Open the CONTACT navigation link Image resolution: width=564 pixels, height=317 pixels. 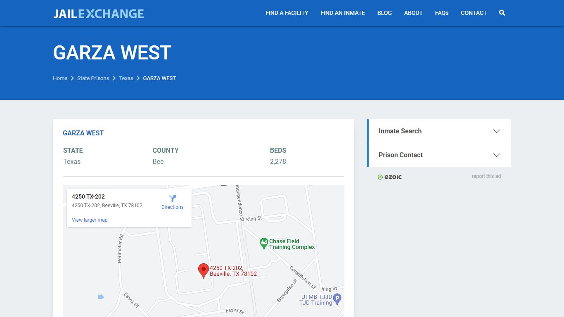click(x=474, y=13)
